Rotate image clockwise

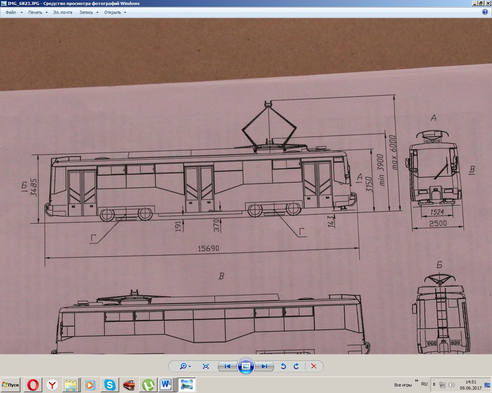click(296, 366)
